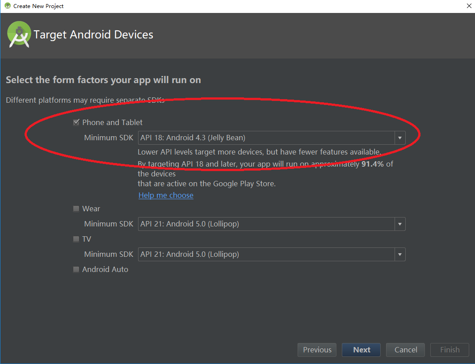This screenshot has width=475, height=364.
Task: Cancel the new project wizard
Action: tap(405, 350)
